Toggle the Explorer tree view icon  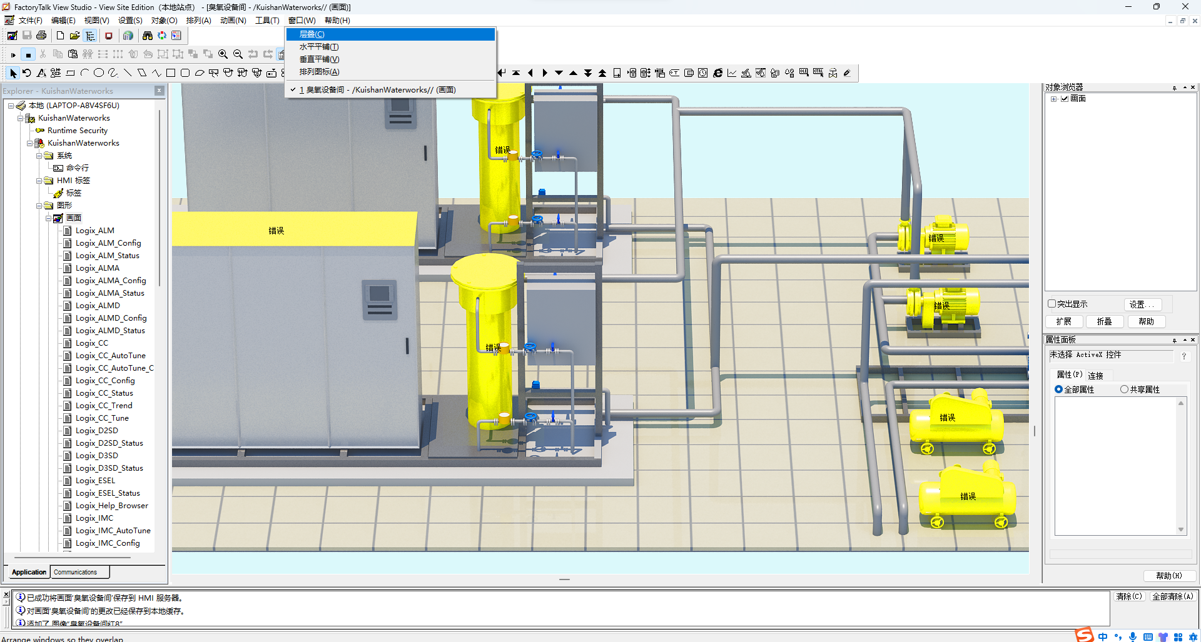pos(90,36)
